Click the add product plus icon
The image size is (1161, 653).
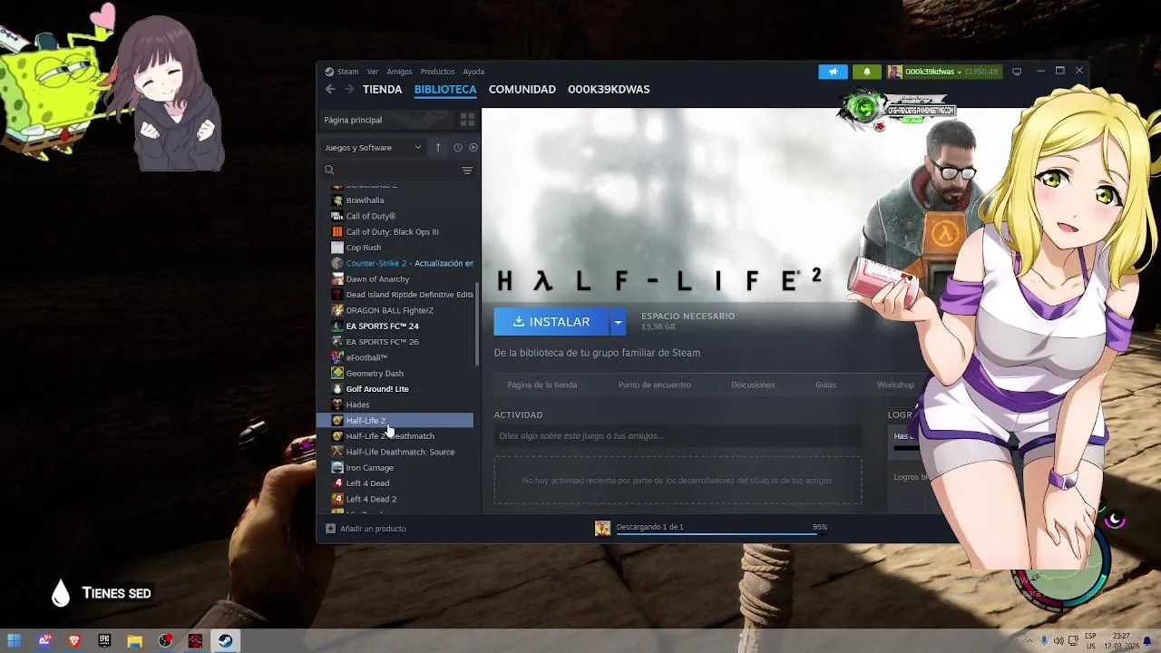coord(330,528)
